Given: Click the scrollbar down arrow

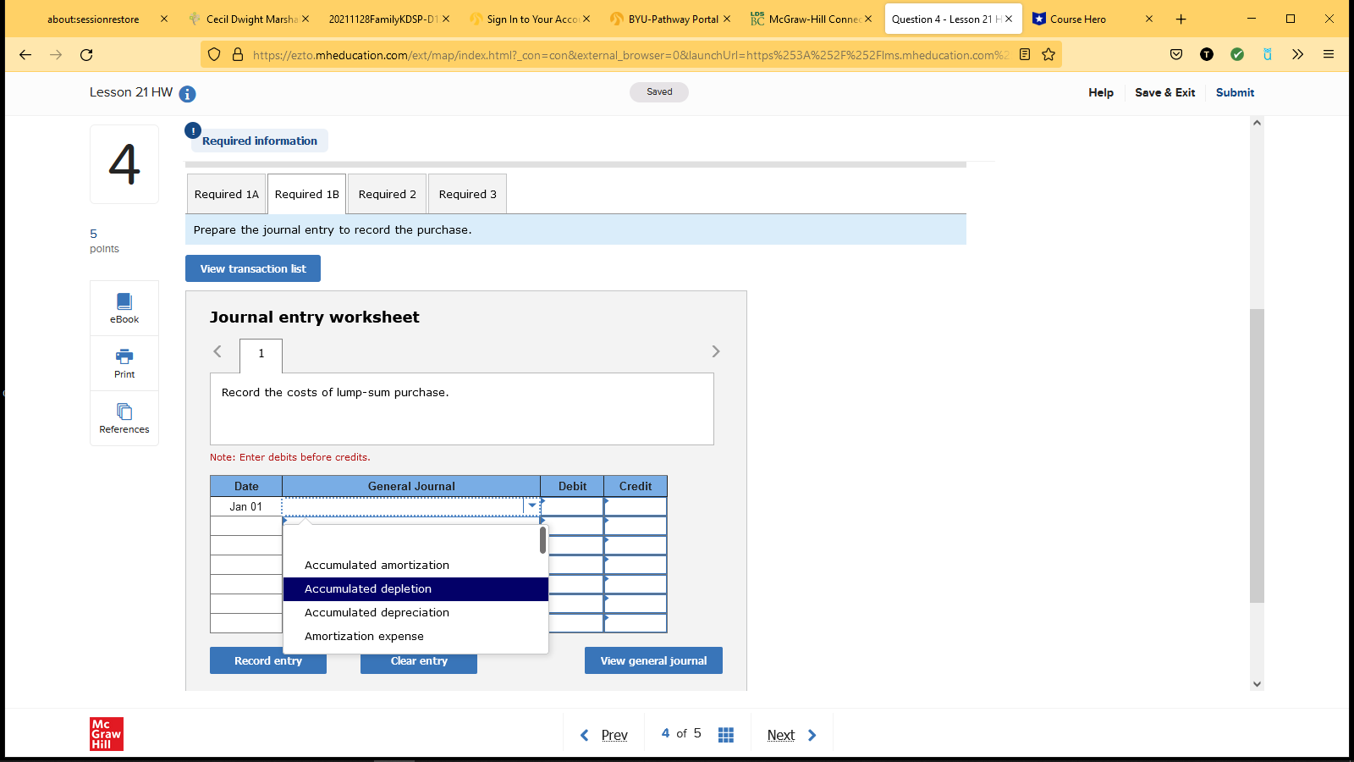Looking at the screenshot, I should (x=1257, y=684).
